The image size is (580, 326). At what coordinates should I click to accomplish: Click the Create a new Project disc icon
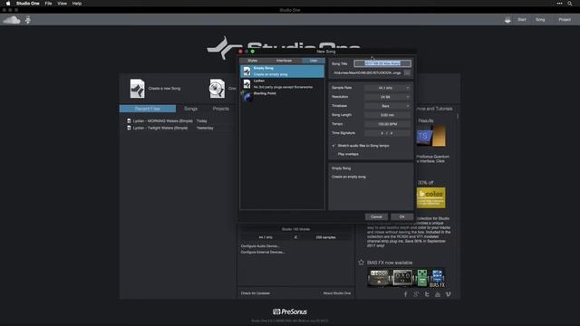click(217, 89)
